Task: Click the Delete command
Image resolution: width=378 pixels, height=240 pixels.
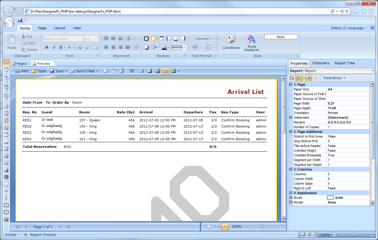Action: click(x=29, y=50)
